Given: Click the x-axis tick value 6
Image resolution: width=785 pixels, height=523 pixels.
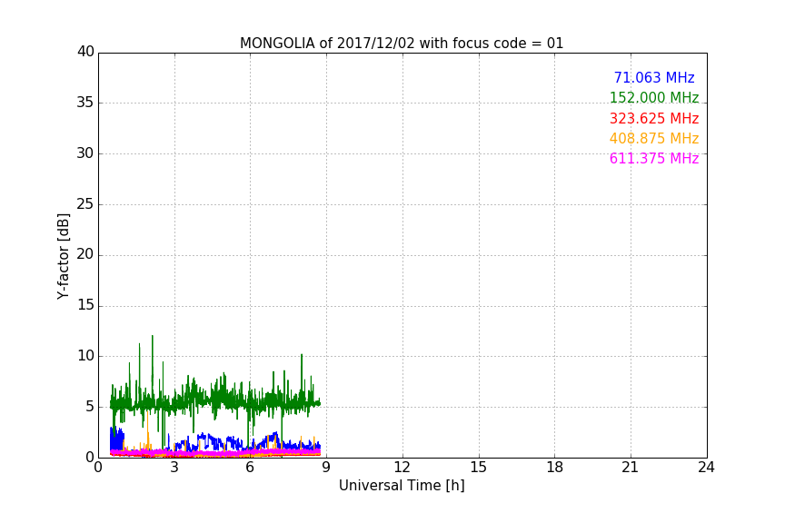Looking at the screenshot, I should point(251,468).
